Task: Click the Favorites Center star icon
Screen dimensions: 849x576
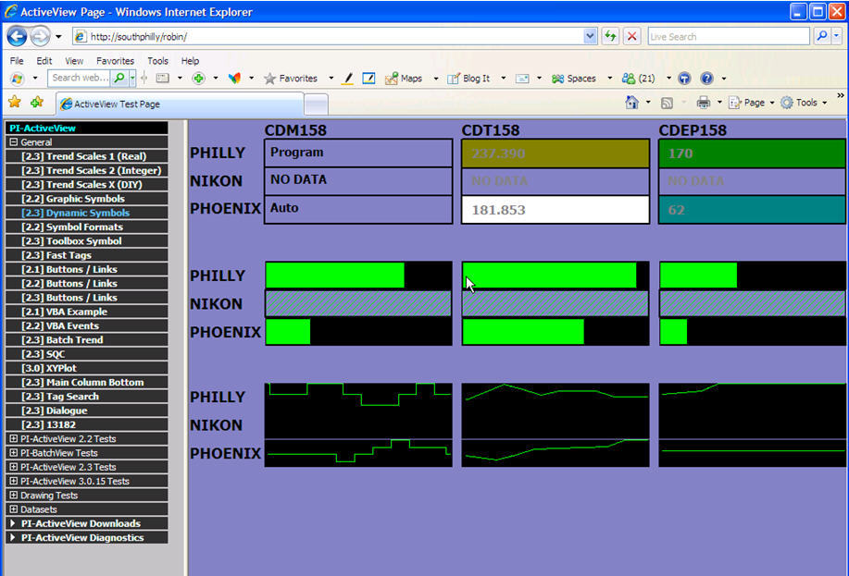Action: (15, 103)
